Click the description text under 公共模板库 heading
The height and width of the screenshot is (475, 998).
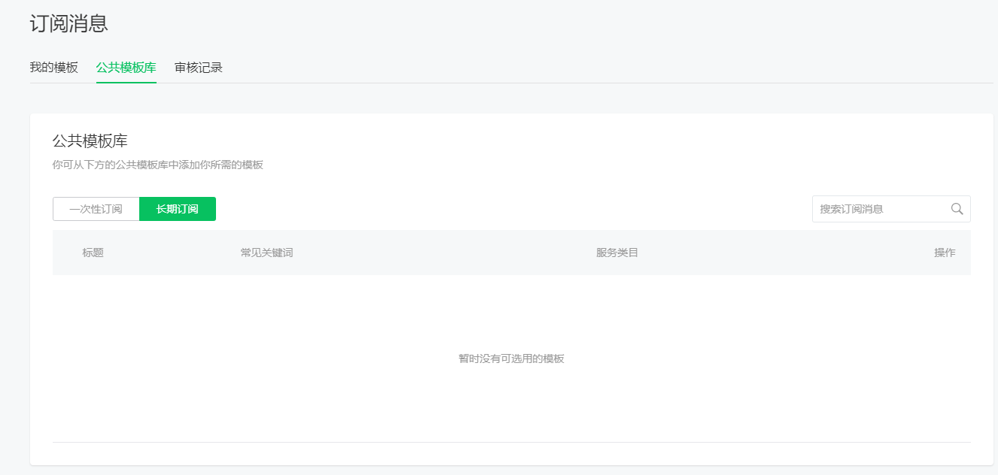tap(158, 165)
